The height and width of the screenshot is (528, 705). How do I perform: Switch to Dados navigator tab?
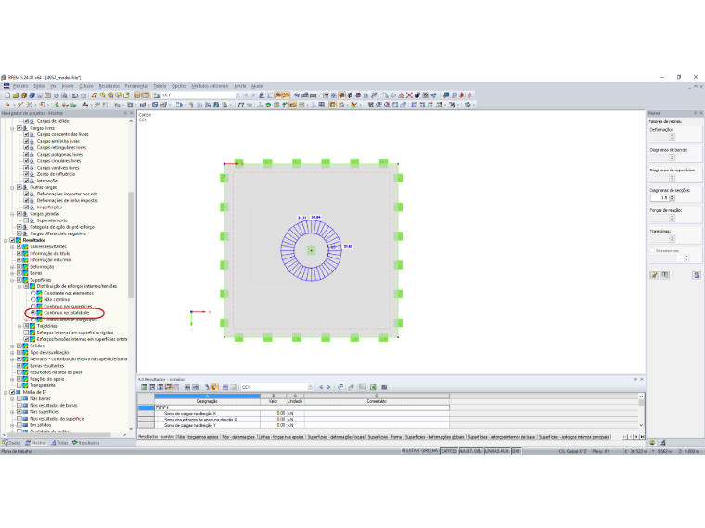pyautogui.click(x=12, y=443)
